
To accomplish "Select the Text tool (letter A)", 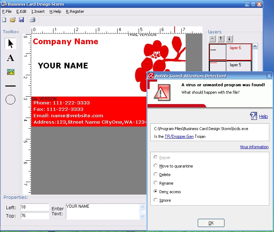I will [10, 58].
